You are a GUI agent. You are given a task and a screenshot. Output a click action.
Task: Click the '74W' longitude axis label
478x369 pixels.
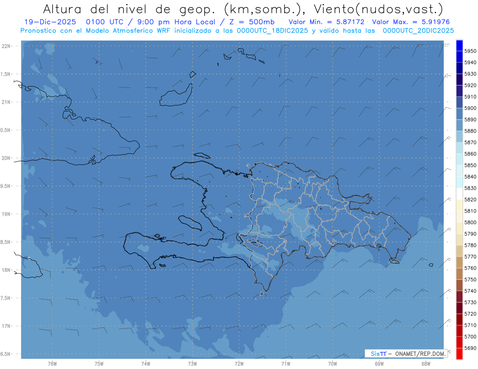(145, 363)
